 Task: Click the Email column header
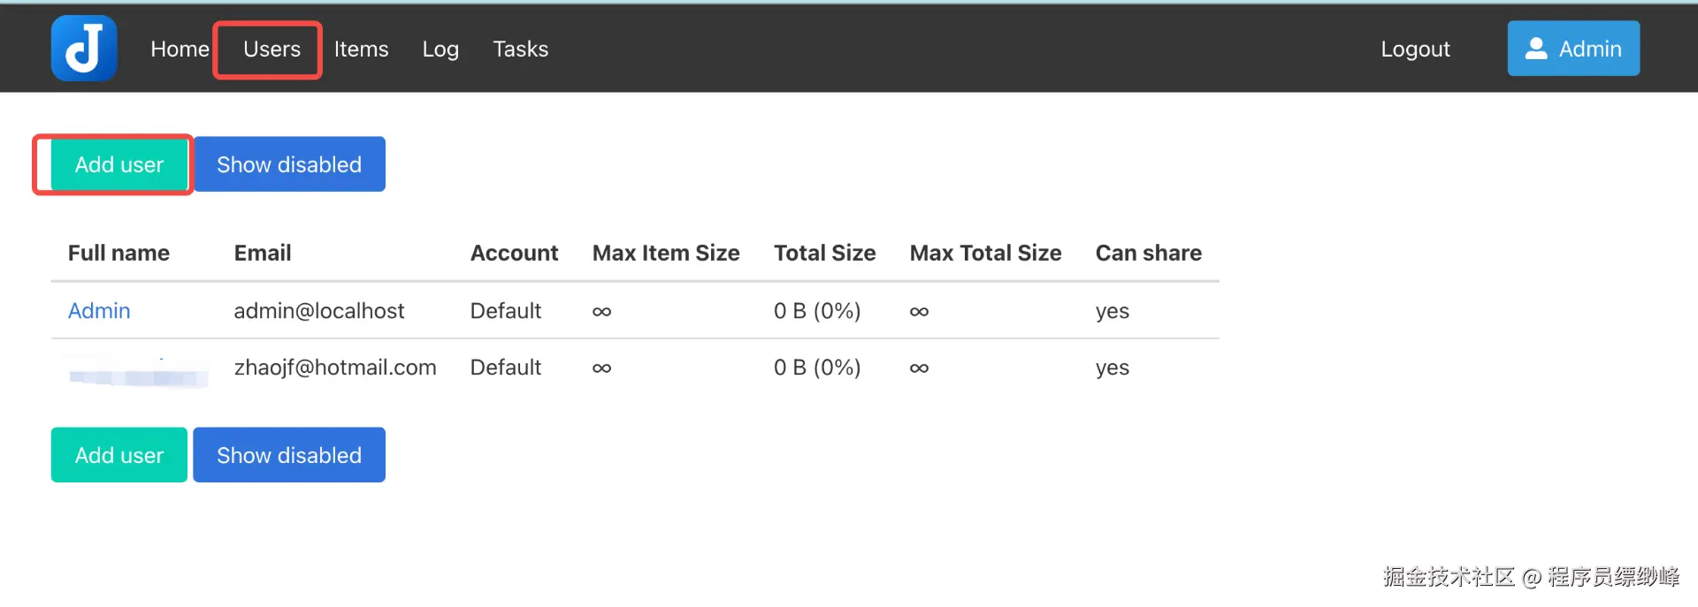pyautogui.click(x=263, y=254)
